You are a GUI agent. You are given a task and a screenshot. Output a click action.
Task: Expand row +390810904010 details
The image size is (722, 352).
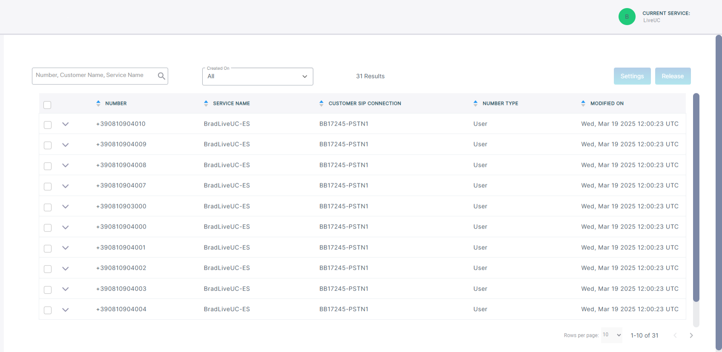click(65, 124)
